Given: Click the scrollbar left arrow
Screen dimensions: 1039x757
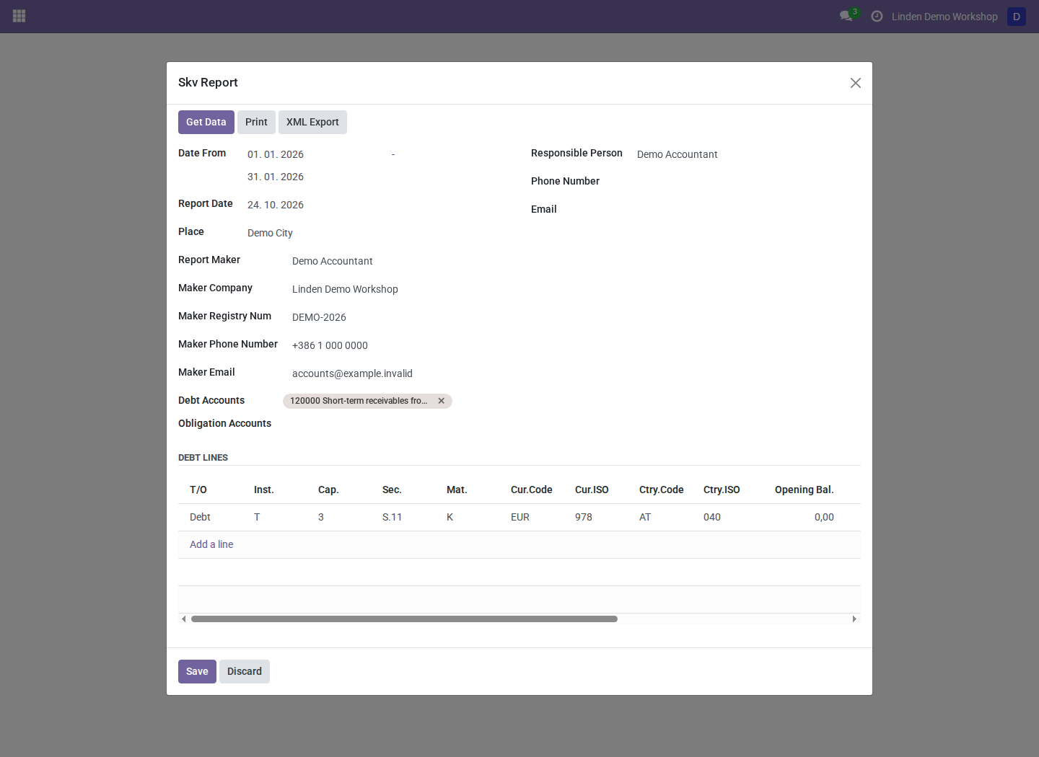Looking at the screenshot, I should click(x=184, y=619).
